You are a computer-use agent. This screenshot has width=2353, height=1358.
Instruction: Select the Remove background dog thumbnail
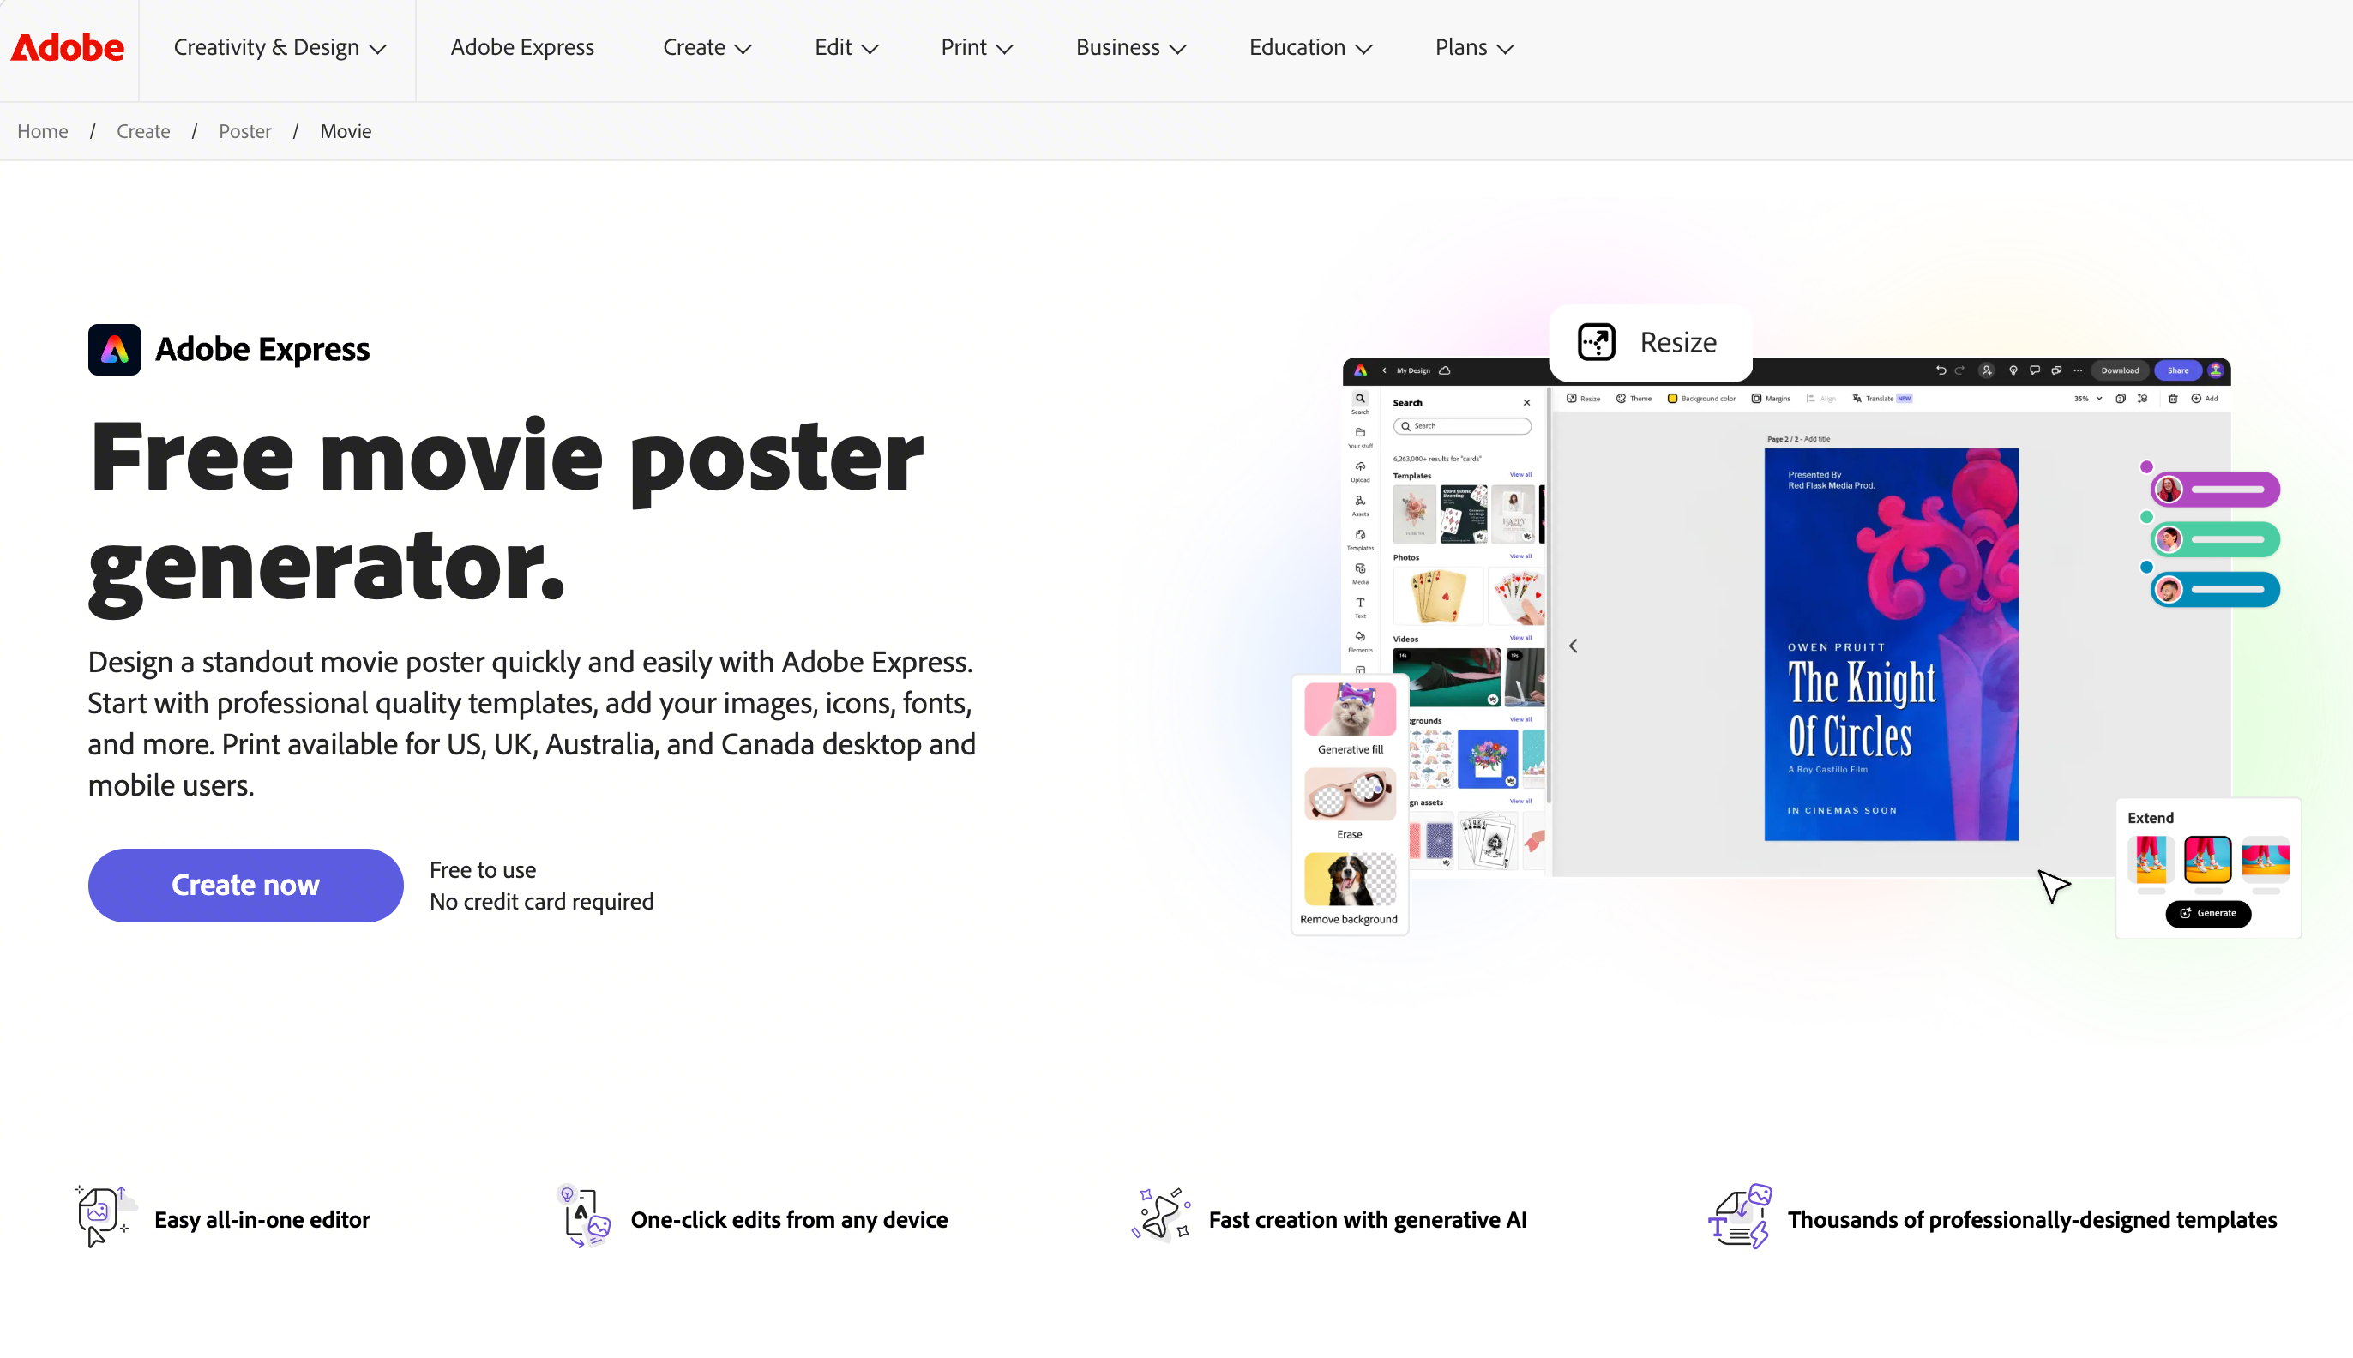(1351, 880)
